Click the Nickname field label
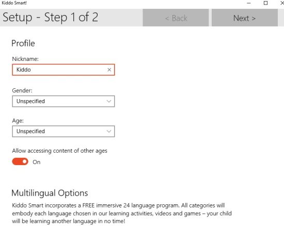The width and height of the screenshot is (284, 226). point(25,59)
